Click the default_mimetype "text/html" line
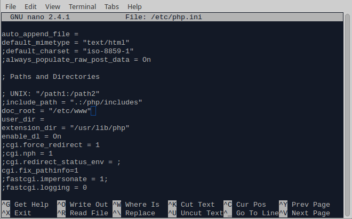This screenshot has height=219, width=352. (66, 43)
